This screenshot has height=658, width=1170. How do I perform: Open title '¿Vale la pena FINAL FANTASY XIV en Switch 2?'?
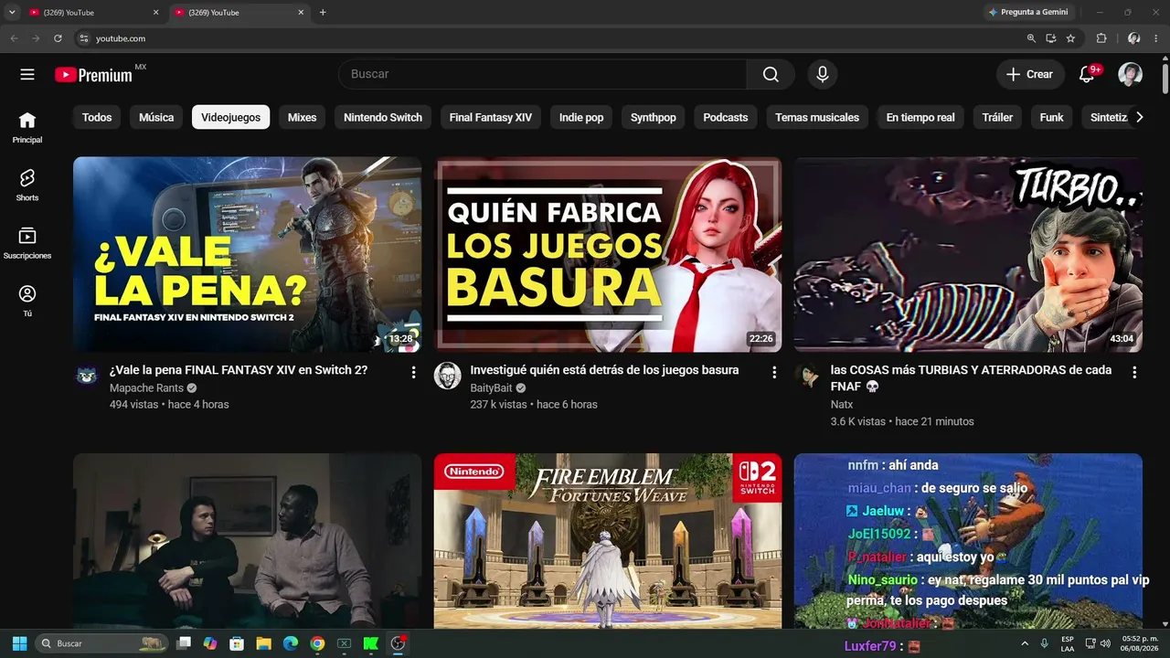[239, 370]
